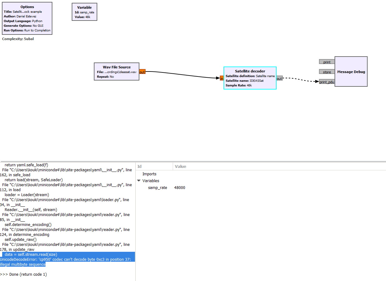Click the 'self.update_raw()' console line
The width and height of the screenshot is (386, 281).
[21, 240]
